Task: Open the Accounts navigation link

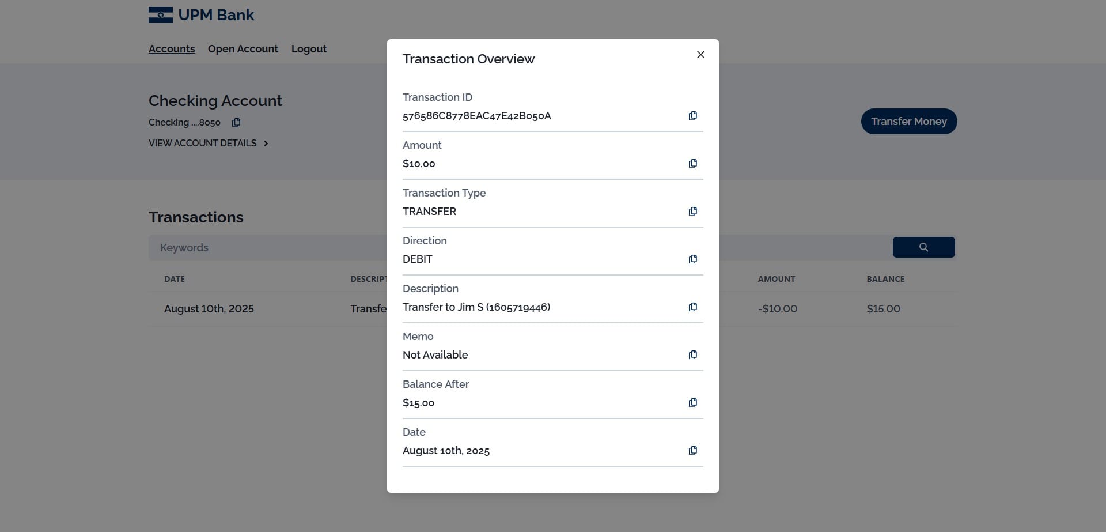Action: click(x=172, y=49)
